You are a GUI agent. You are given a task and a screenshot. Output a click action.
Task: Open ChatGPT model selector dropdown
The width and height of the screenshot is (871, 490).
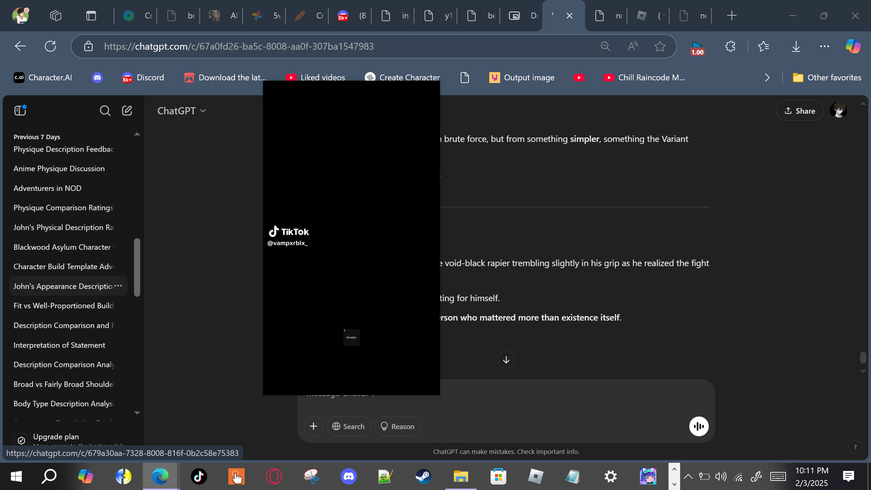click(182, 111)
